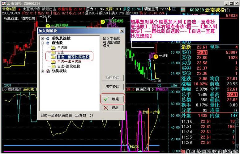Open the 指 tab at bottom right
The height and width of the screenshot is (154, 240).
coord(209,152)
